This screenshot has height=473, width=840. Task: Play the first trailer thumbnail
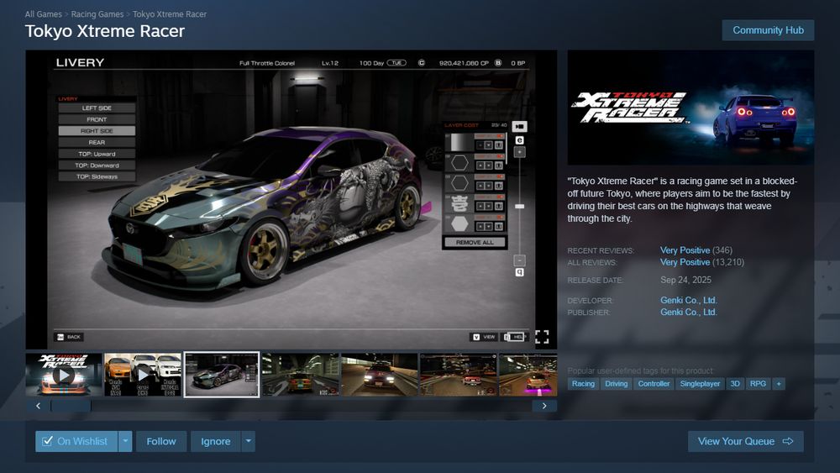point(64,375)
